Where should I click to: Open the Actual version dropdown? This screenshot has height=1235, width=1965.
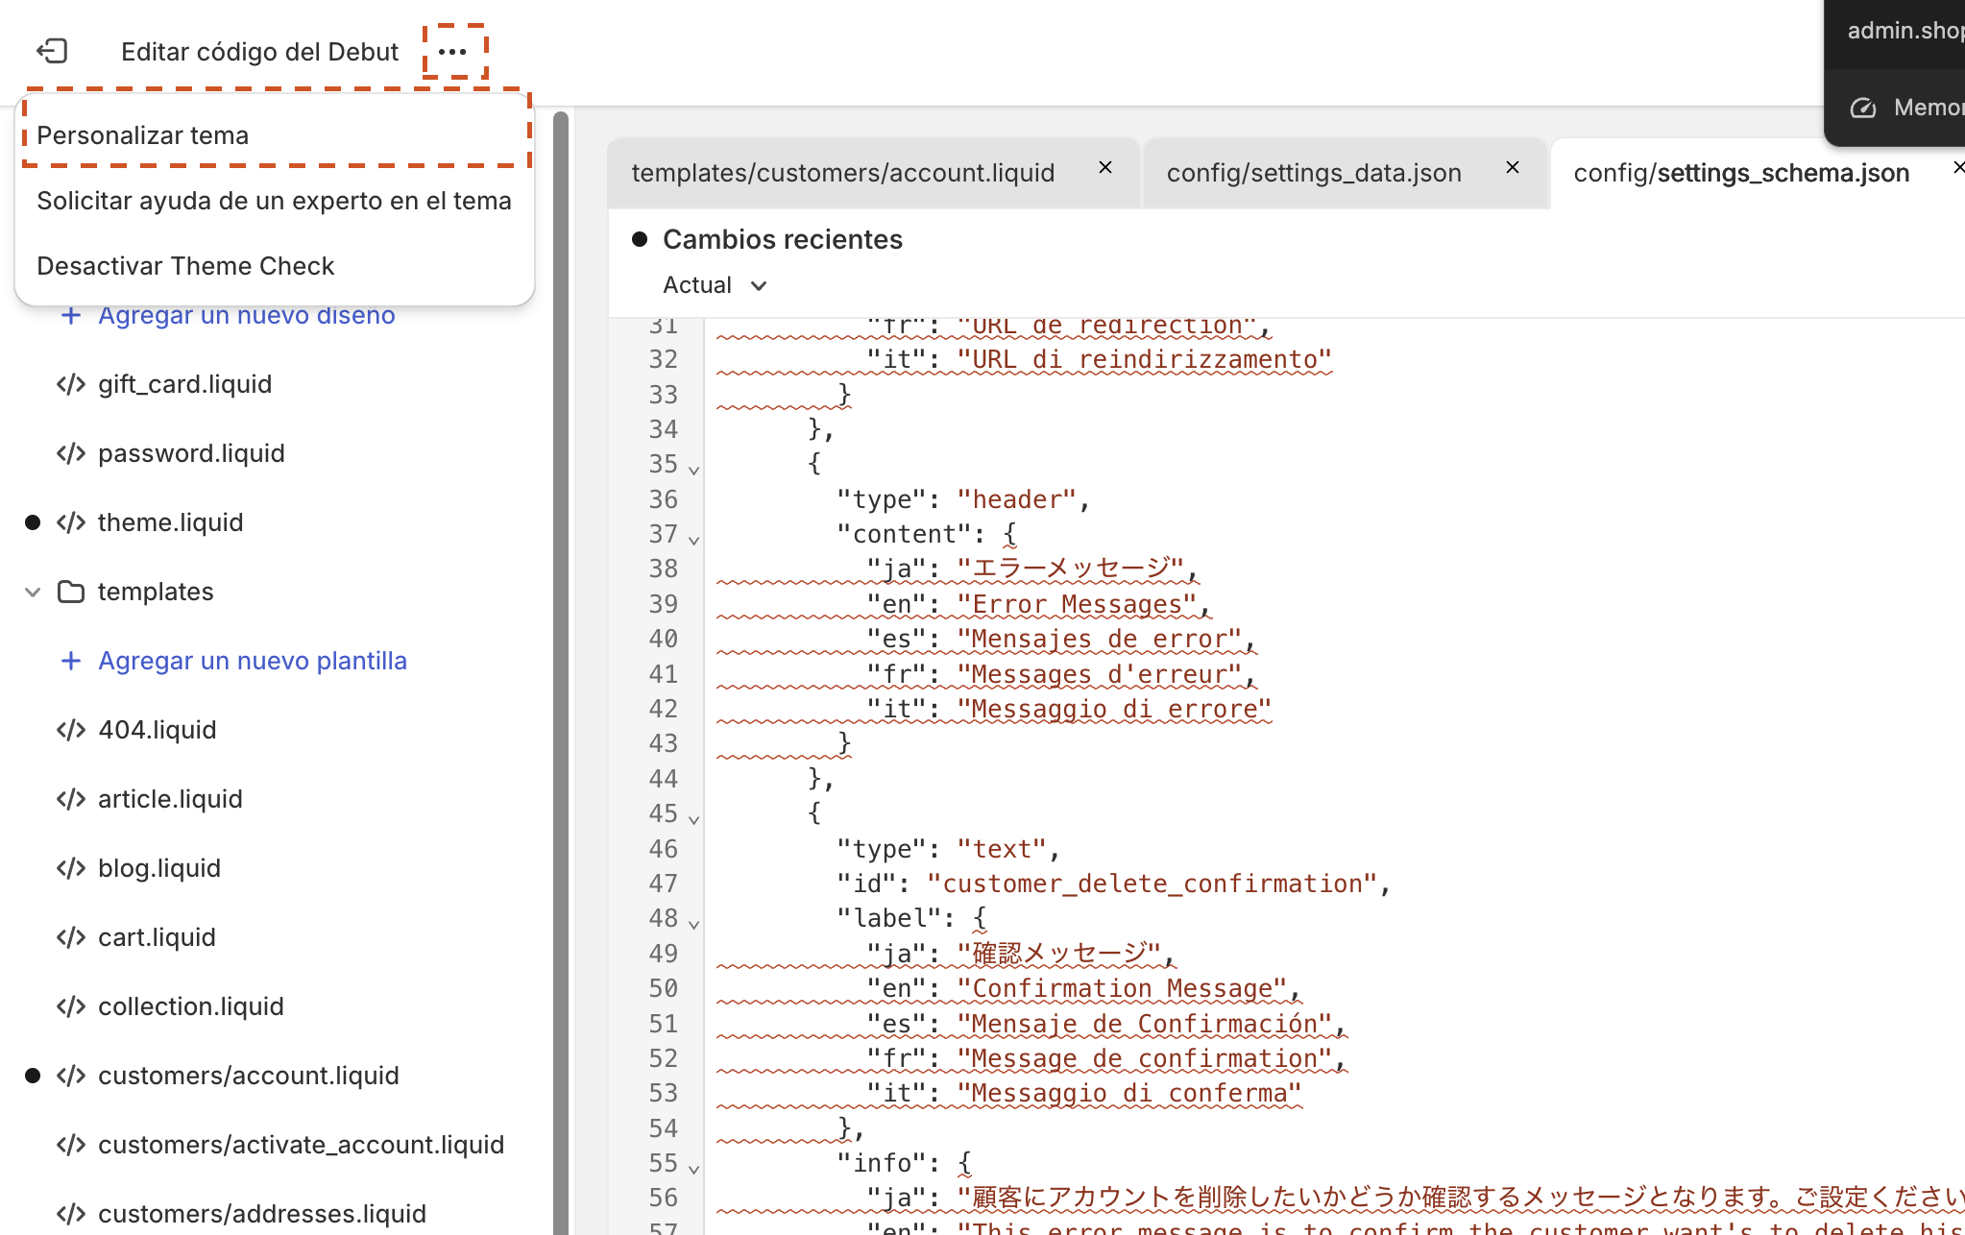(x=715, y=285)
